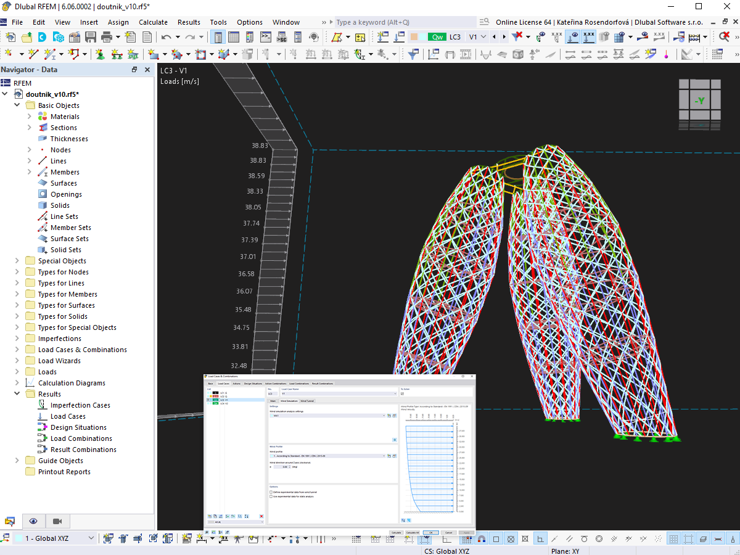
Task: Switch to the Wind Tunnel tab
Action: [307, 401]
